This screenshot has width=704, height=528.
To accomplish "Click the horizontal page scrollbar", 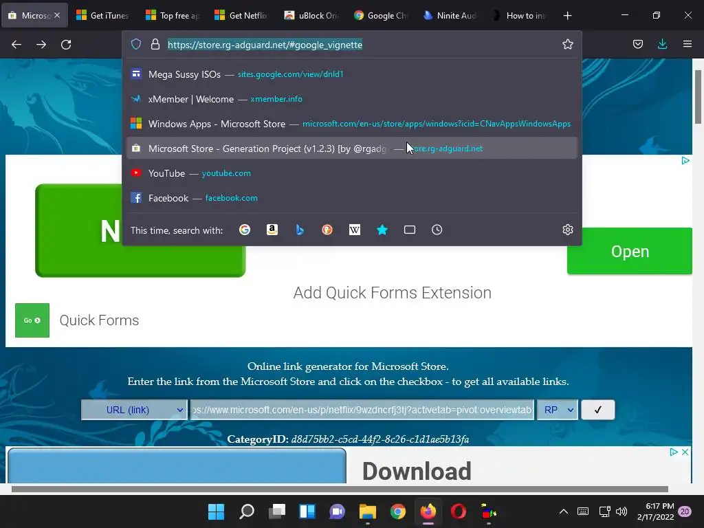I will pos(340,489).
